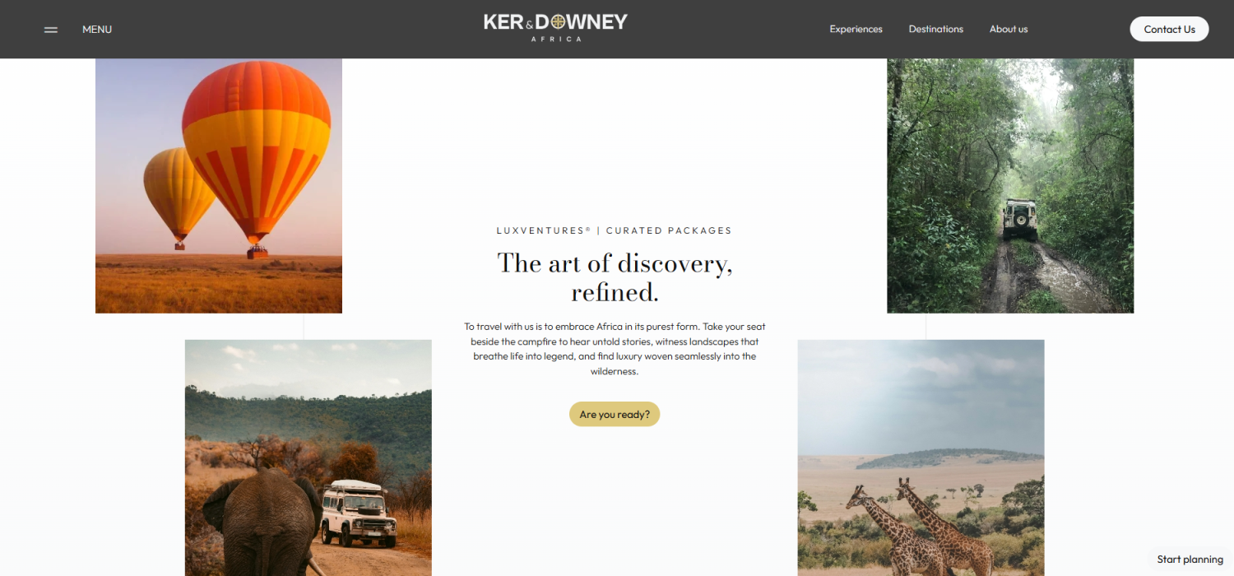Click the LUXVENTURES curated packages label
Screen dimensions: 1234x576
tap(614, 230)
